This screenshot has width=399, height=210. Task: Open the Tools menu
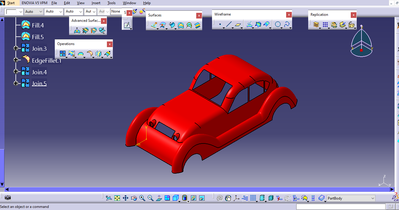pyautogui.click(x=111, y=3)
